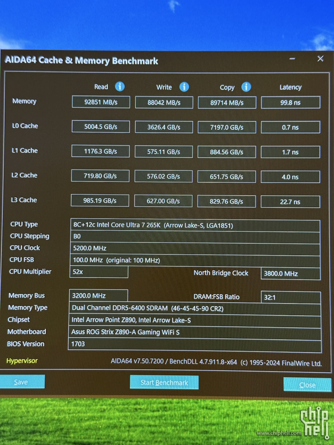The image size is (334, 445).
Task: Click the L0 Cache row label
Action: (x=25, y=126)
